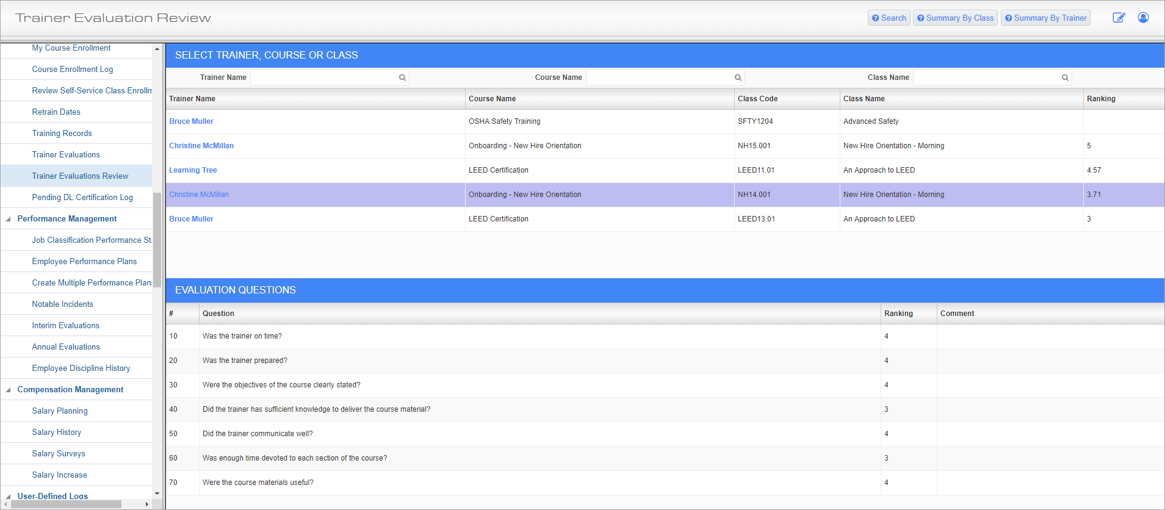Click the Trainer Name search magnifier icon
Viewport: 1165px width, 510px height.
tap(402, 77)
